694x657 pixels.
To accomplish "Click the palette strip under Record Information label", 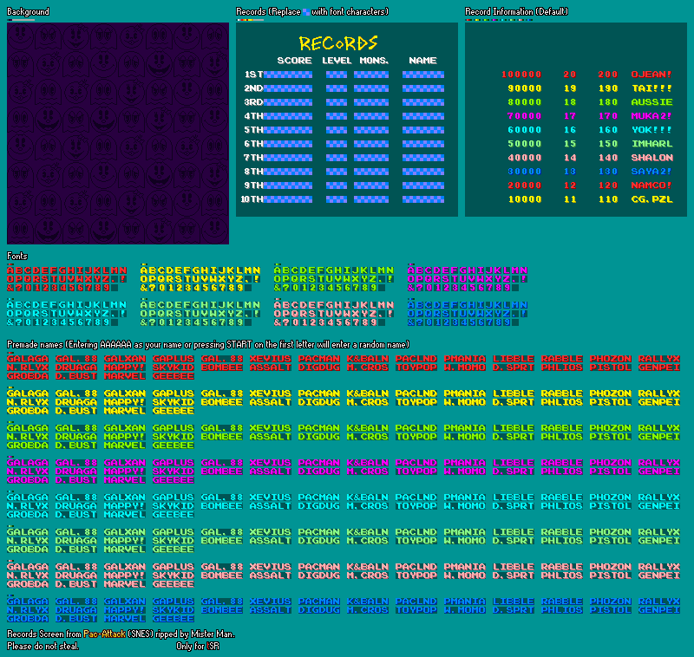I will [x=499, y=20].
